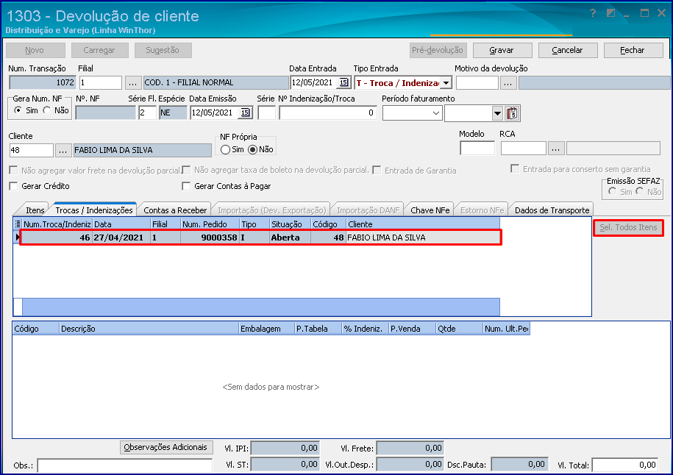This screenshot has height=475, width=673.
Task: Click the Filial lookup ellipsis button
Action: (132, 82)
